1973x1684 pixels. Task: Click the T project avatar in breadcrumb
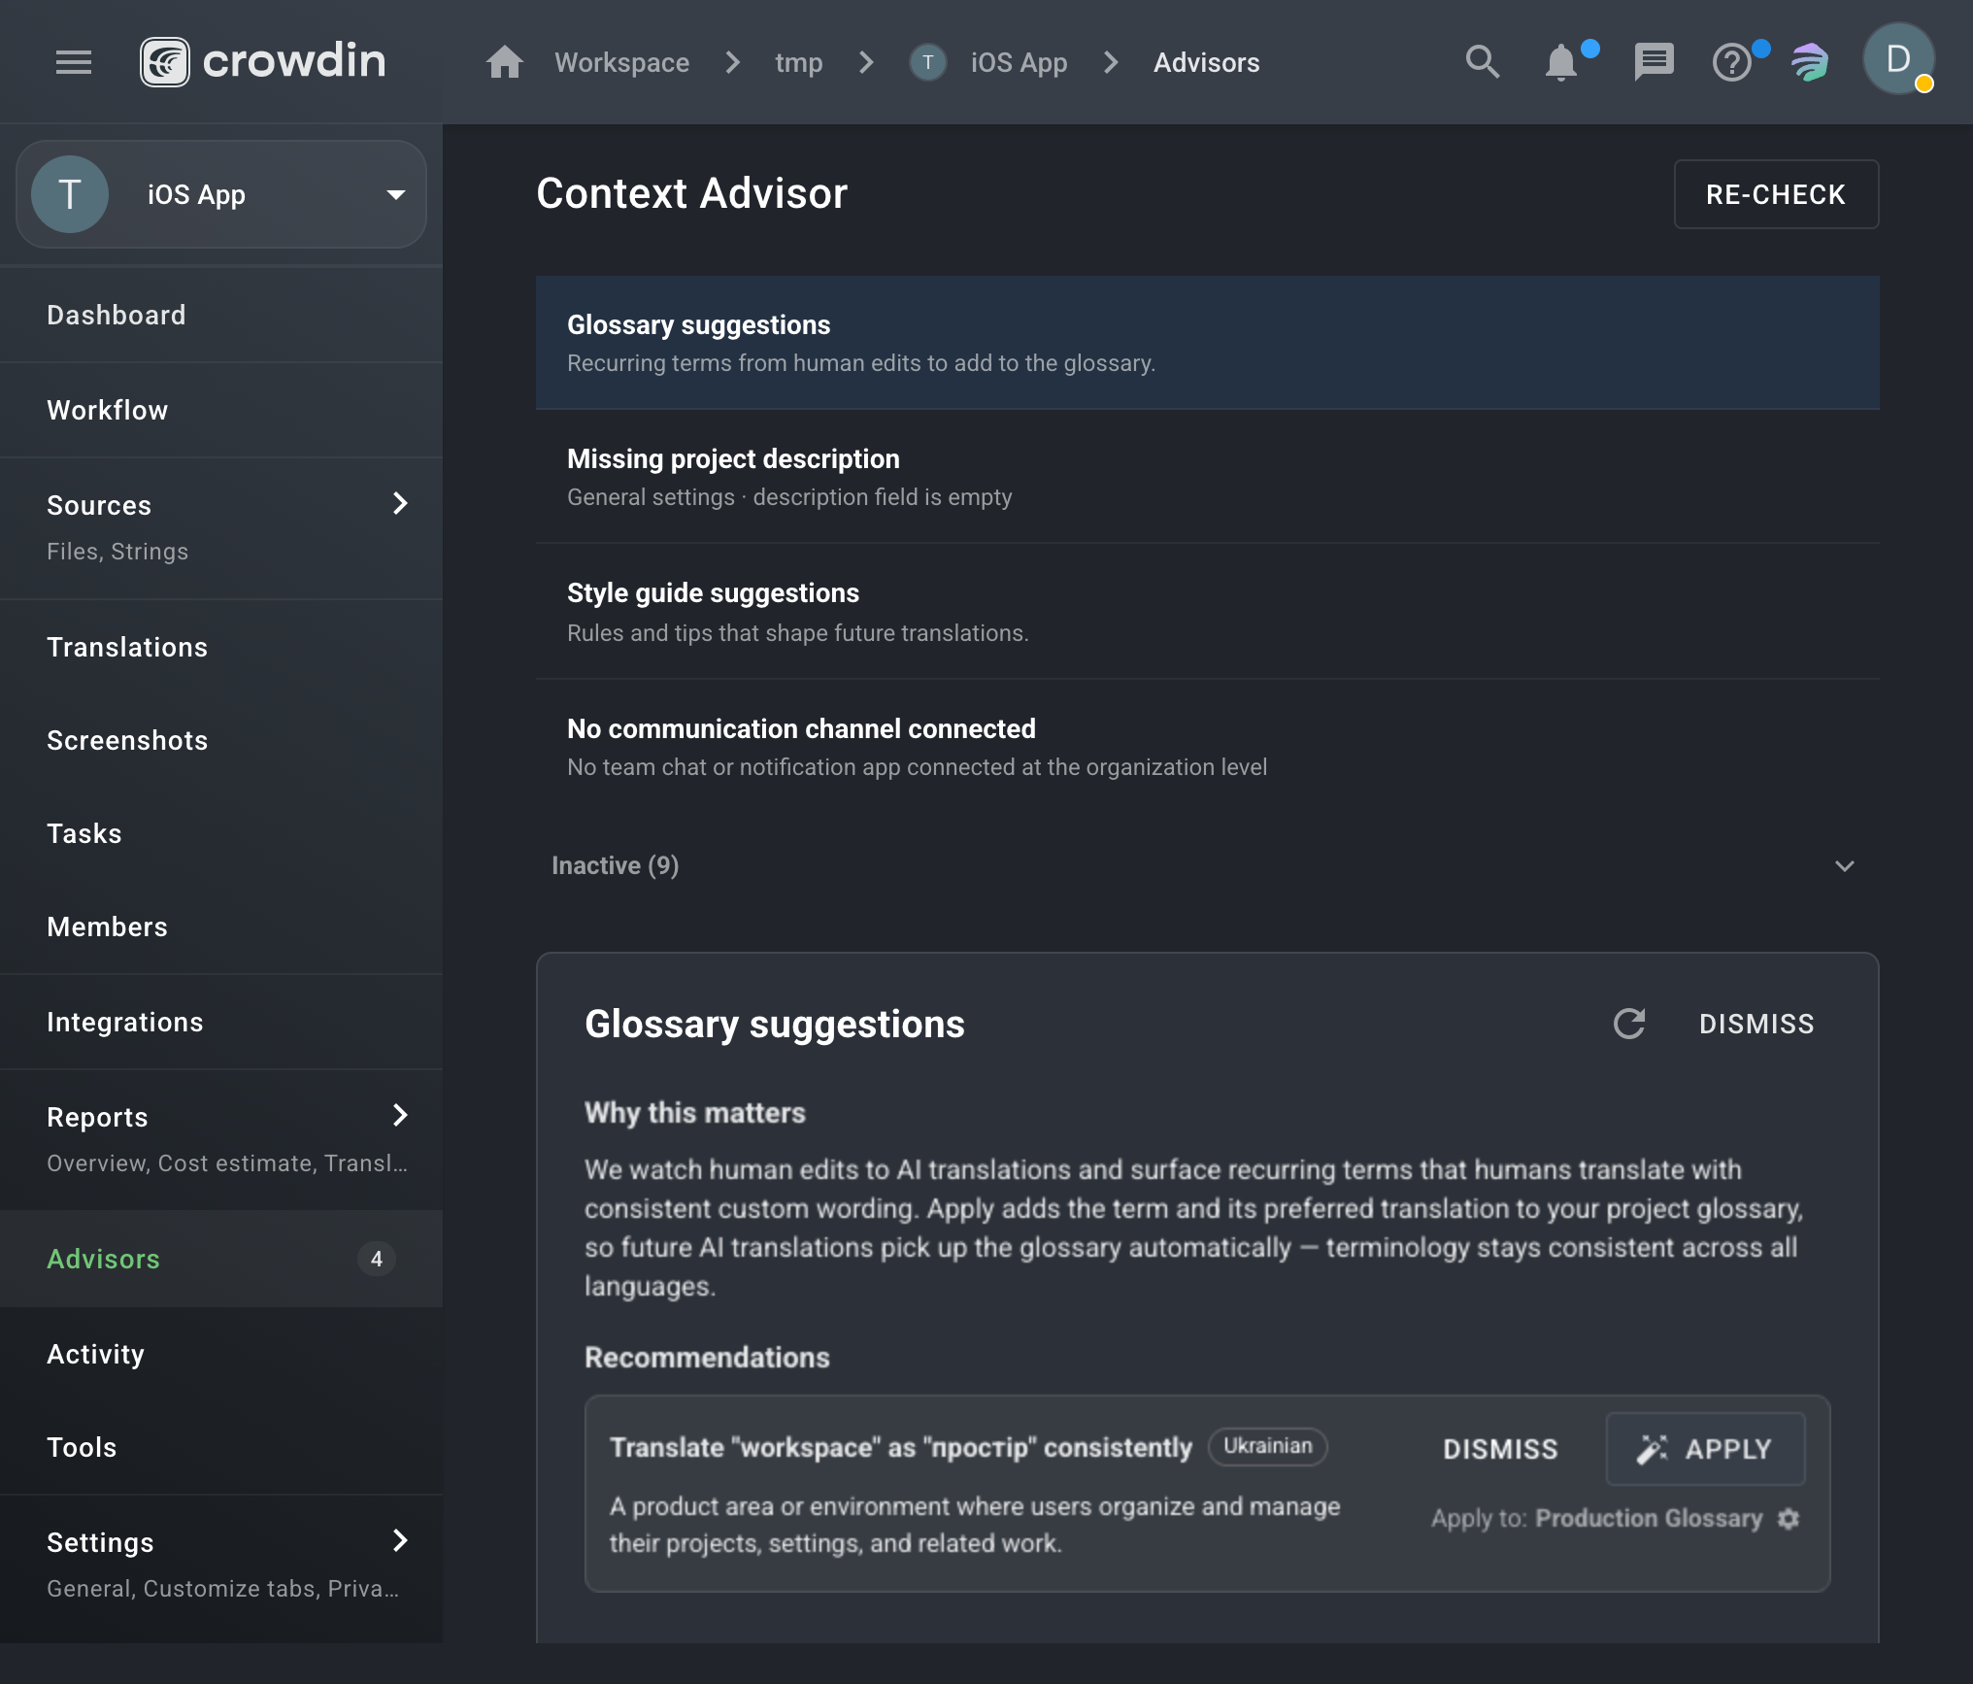click(x=927, y=62)
